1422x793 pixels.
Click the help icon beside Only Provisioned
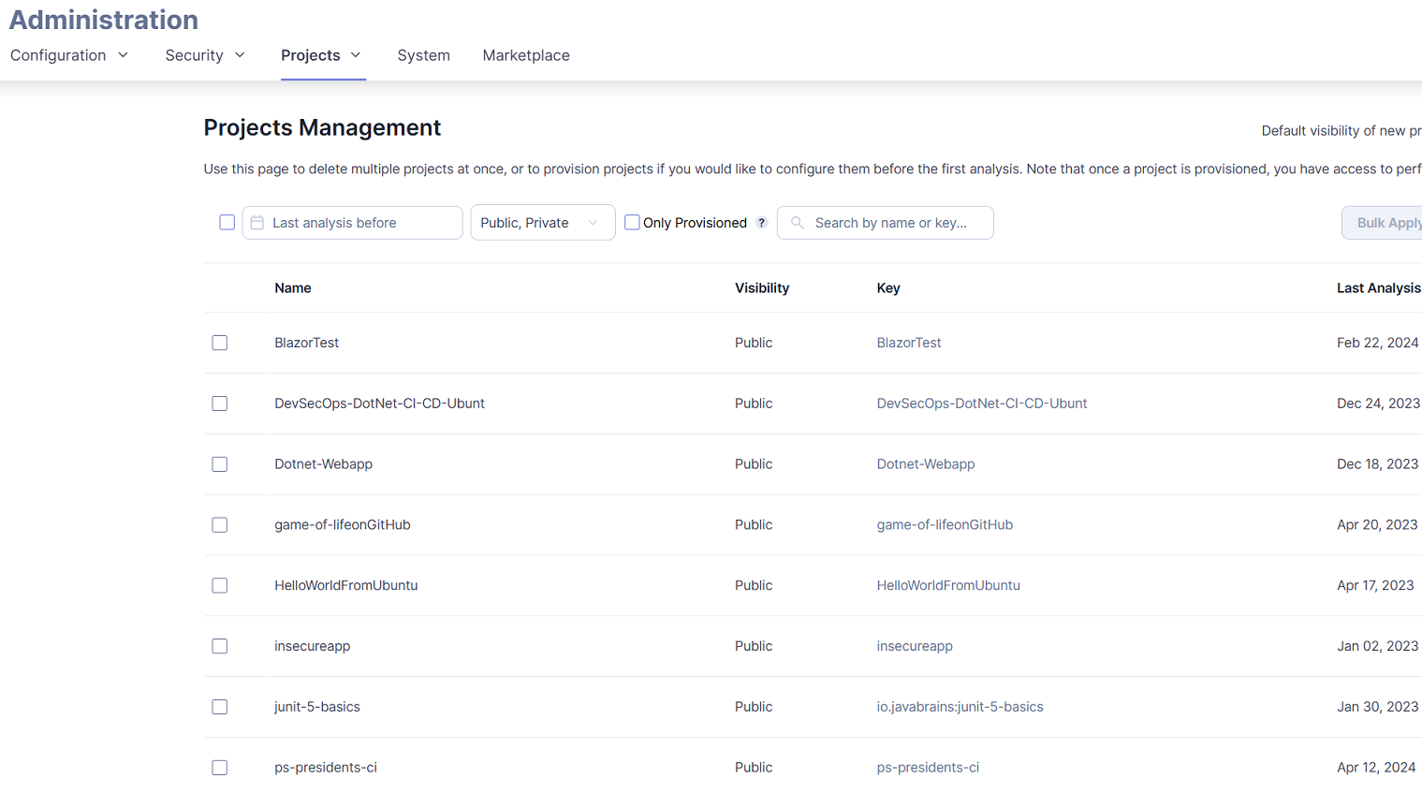click(762, 223)
